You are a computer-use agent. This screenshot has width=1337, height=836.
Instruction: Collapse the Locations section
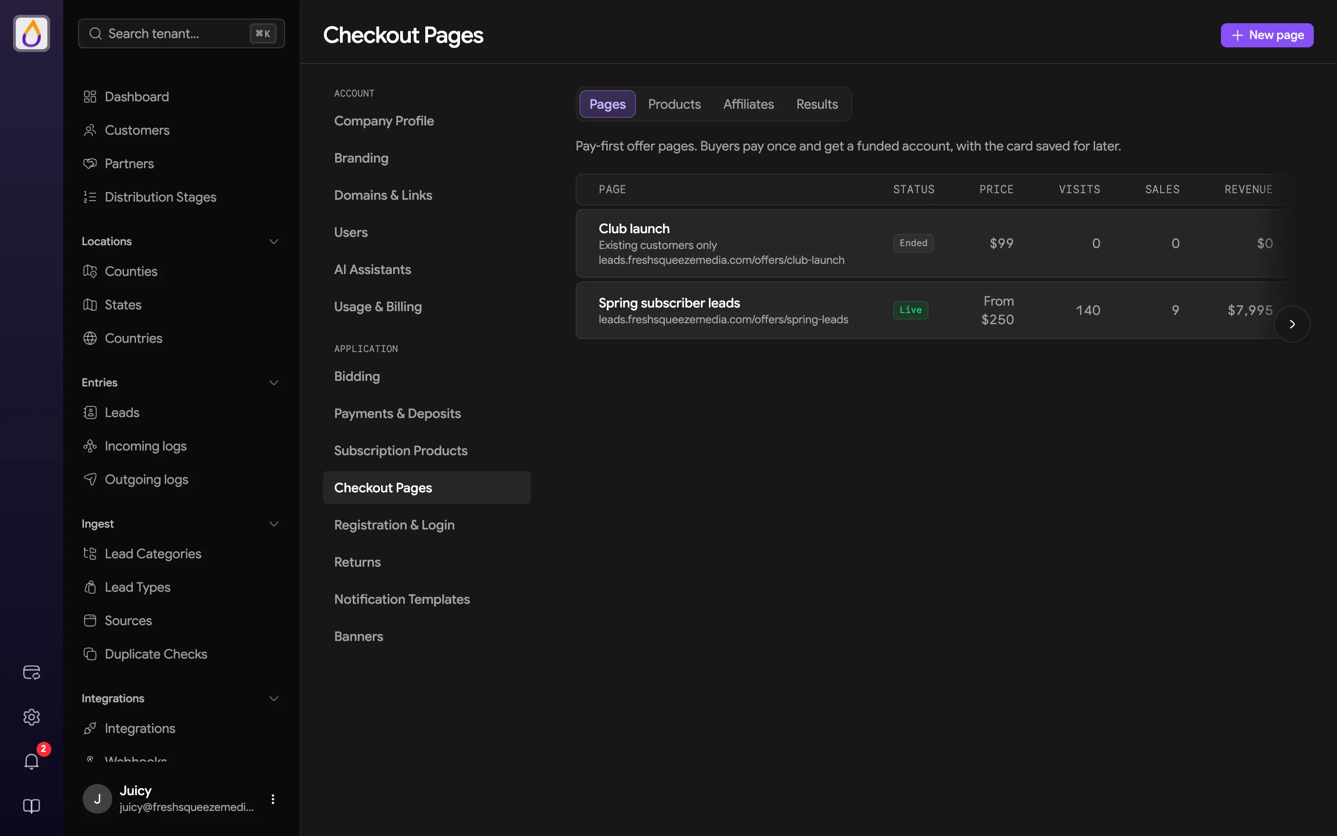[273, 242]
